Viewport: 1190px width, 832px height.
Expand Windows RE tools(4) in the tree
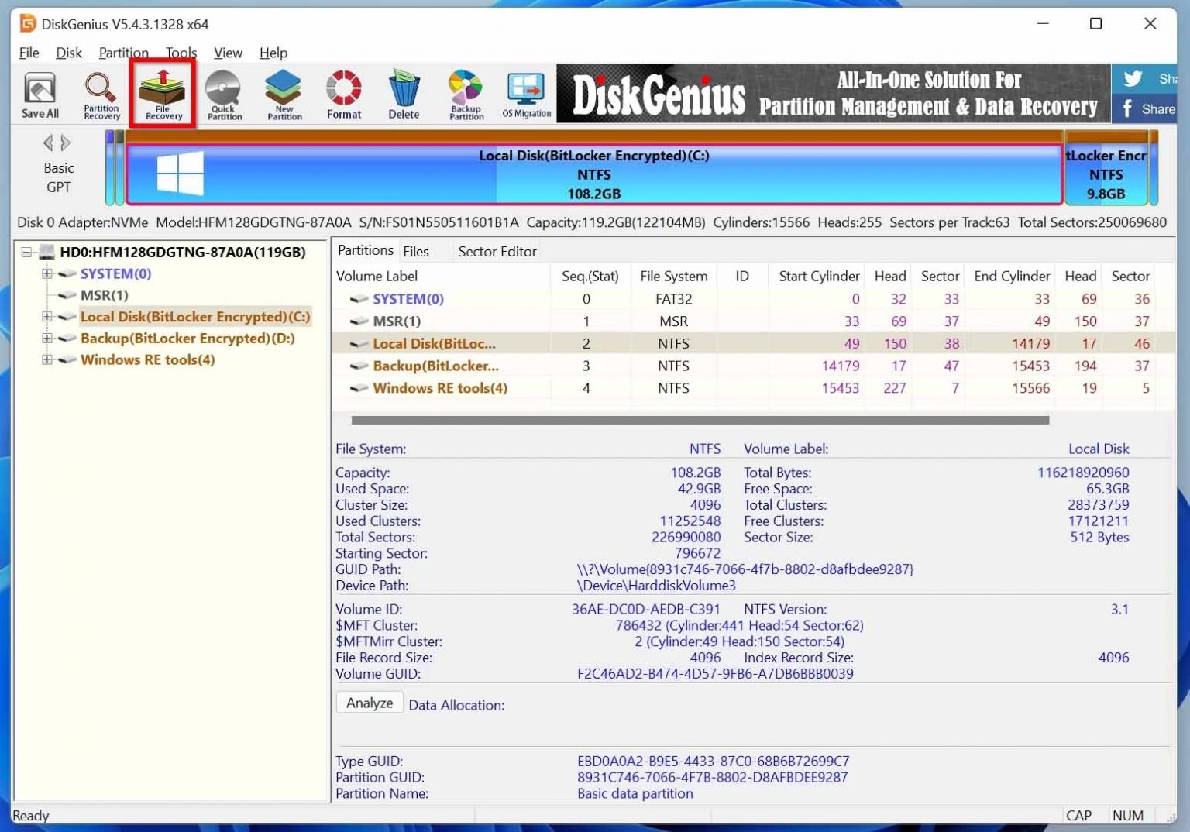(x=46, y=359)
